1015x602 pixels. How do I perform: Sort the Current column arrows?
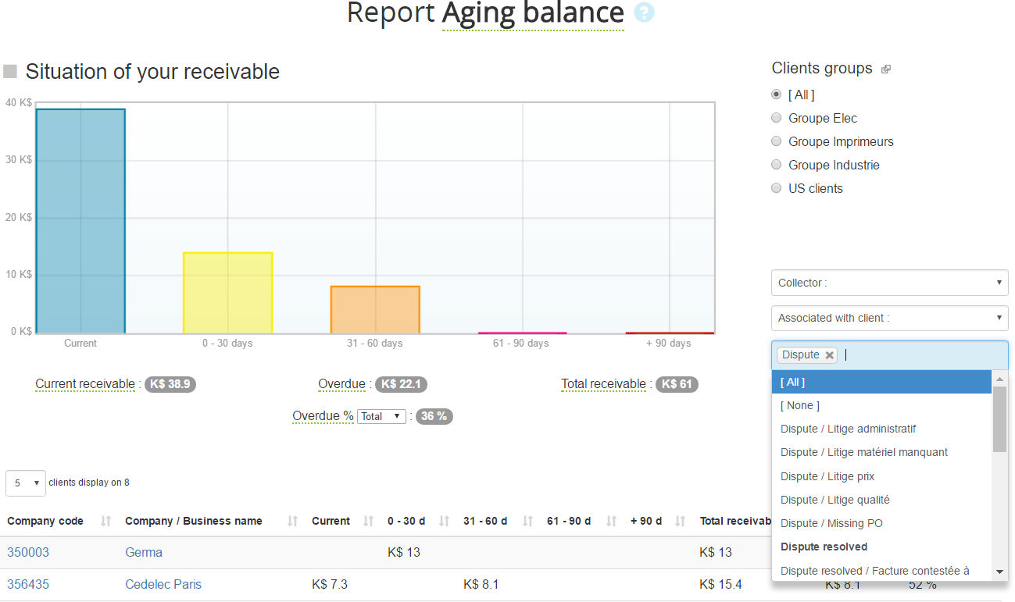coord(368,522)
